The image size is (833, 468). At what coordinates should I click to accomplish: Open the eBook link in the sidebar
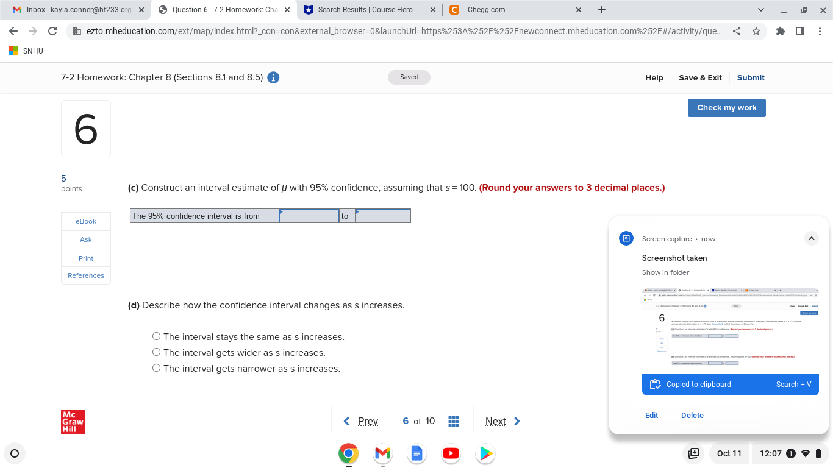point(85,221)
